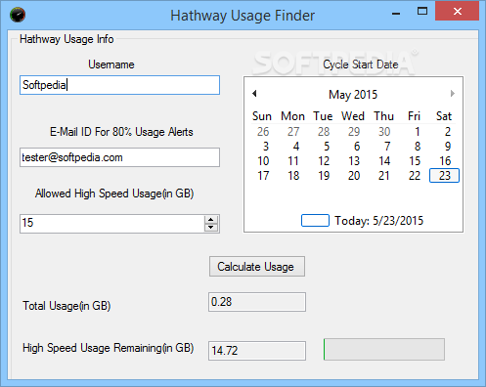Select May 10 in the calendar
The width and height of the screenshot is (486, 387).
(x=263, y=161)
